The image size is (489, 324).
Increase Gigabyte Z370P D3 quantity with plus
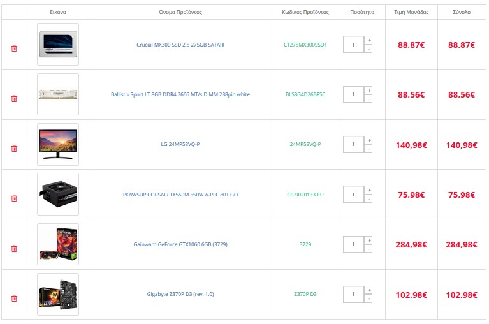[369, 290]
